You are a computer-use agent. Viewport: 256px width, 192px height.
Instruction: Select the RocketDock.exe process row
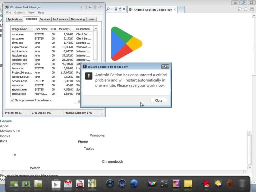click(46, 77)
